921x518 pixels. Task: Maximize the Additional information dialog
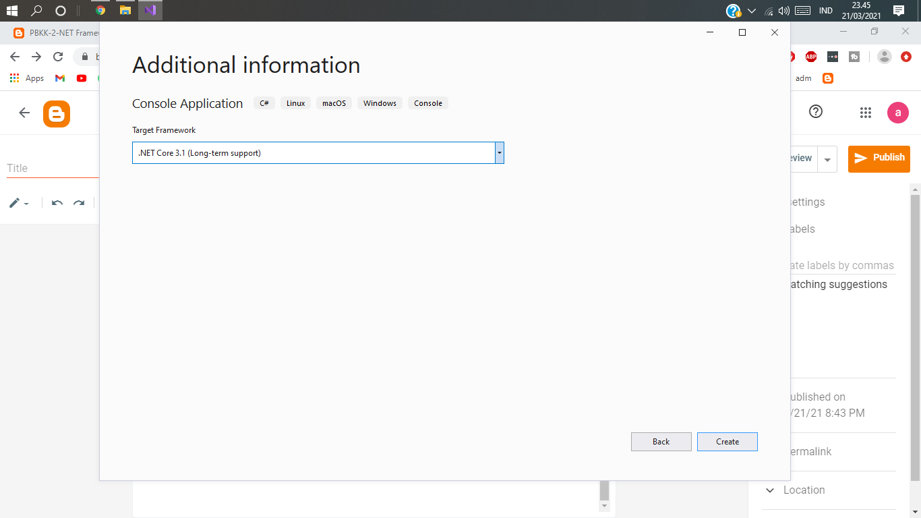[742, 32]
